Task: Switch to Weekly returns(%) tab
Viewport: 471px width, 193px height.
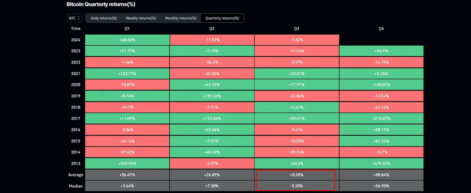Action: tap(141, 18)
